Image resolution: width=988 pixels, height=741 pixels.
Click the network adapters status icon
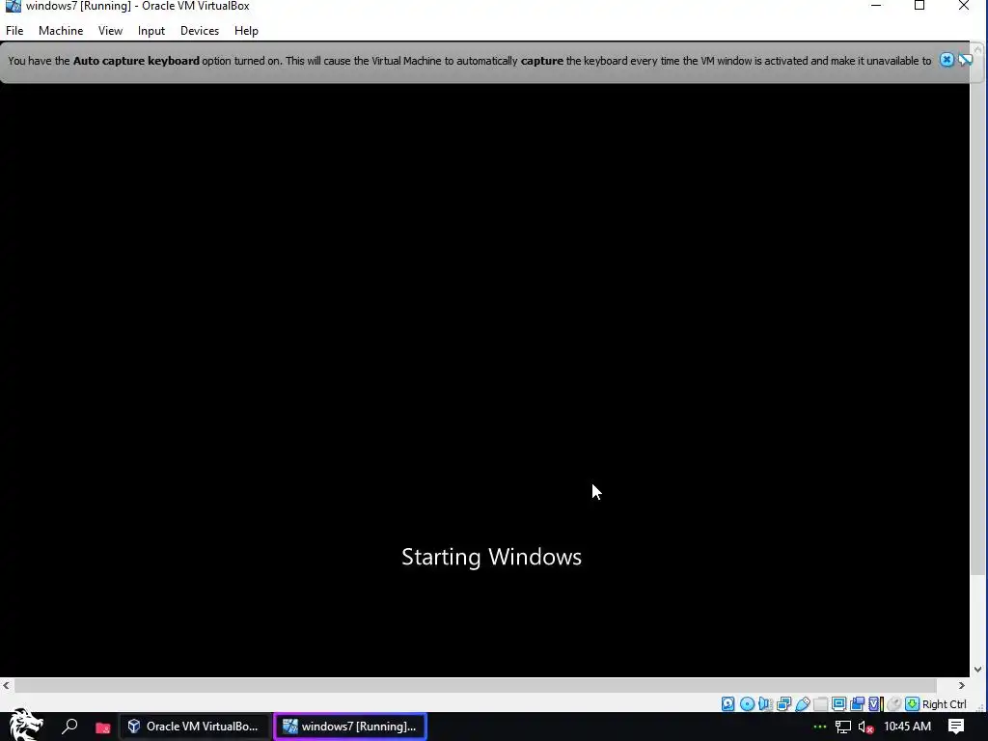(783, 703)
